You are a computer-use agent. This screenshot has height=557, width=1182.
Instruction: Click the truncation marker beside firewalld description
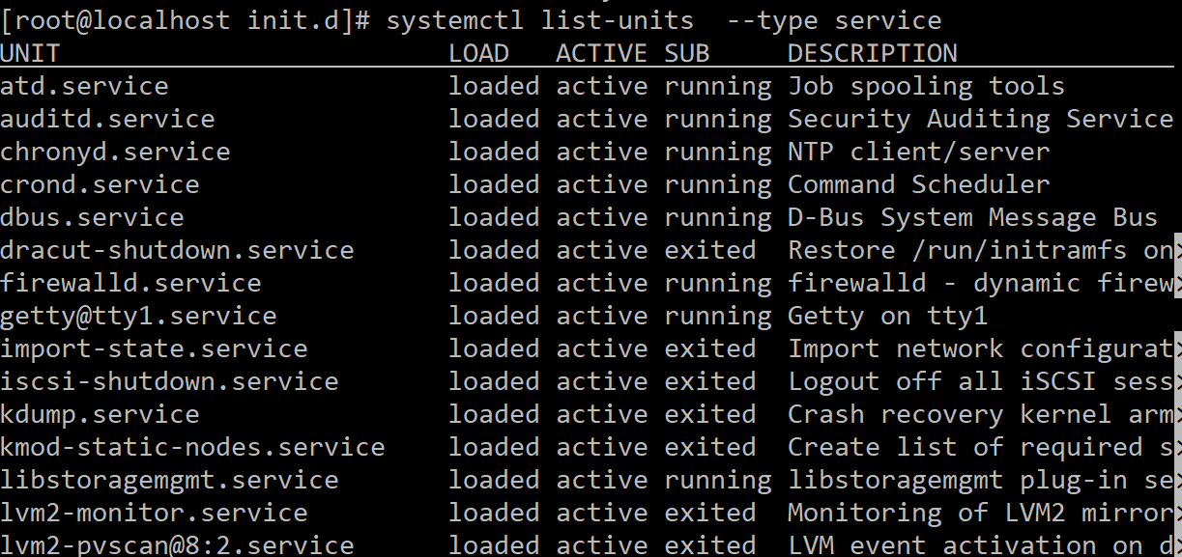(1177, 284)
